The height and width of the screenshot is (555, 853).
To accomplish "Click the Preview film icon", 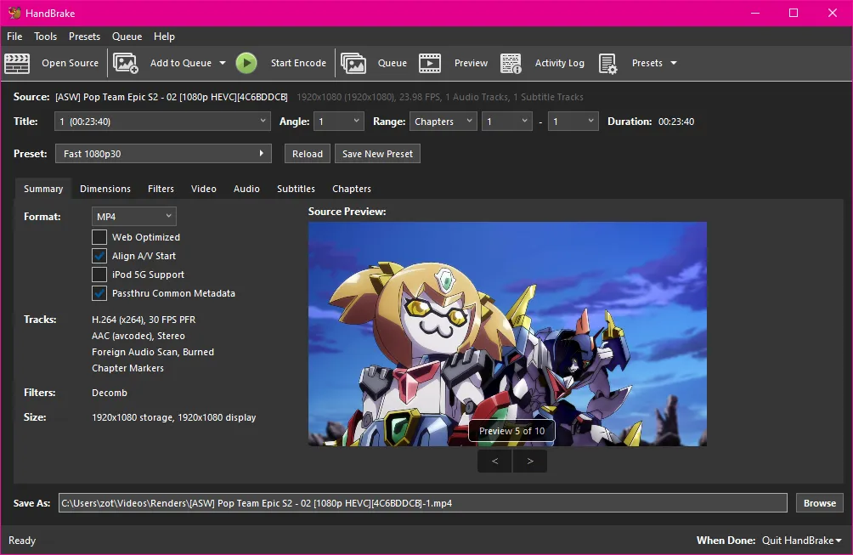I will click(430, 63).
